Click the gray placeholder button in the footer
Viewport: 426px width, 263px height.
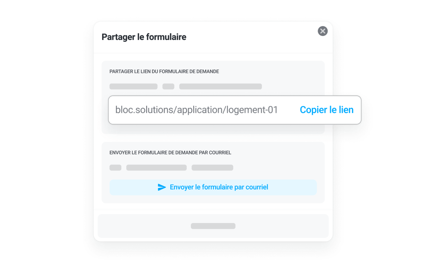click(213, 226)
